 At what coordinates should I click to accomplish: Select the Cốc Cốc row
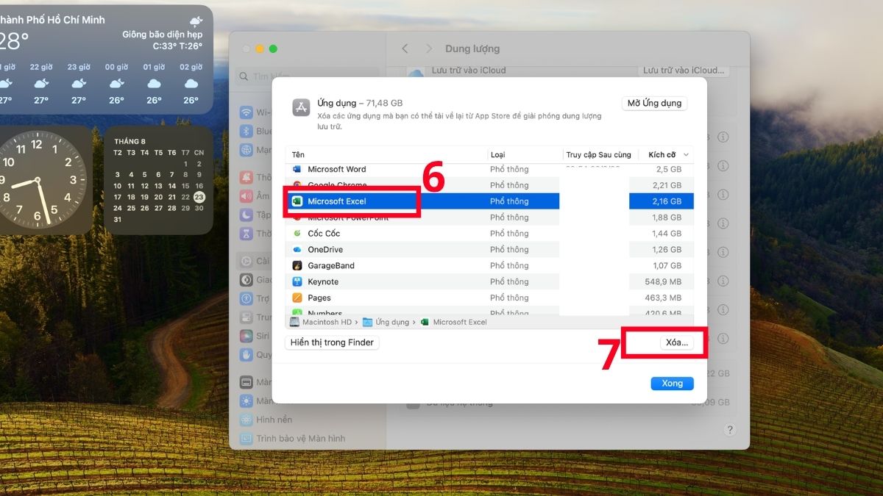point(489,233)
